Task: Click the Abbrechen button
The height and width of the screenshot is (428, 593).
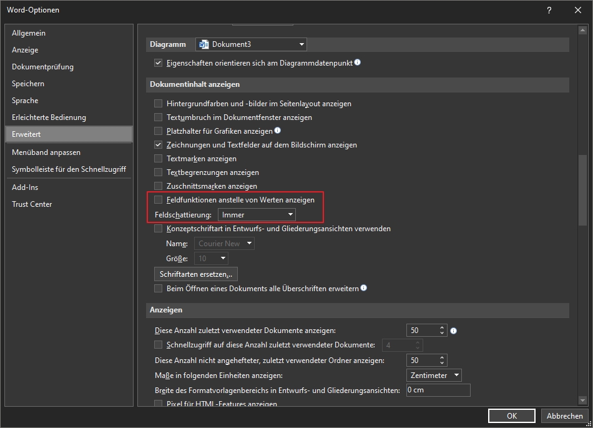Action: tap(565, 416)
